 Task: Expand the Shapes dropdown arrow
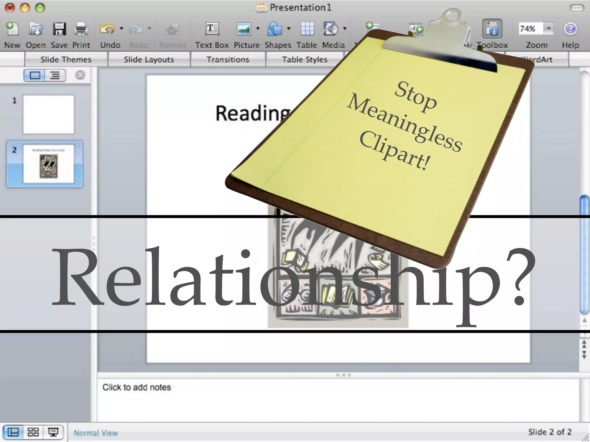tap(289, 28)
